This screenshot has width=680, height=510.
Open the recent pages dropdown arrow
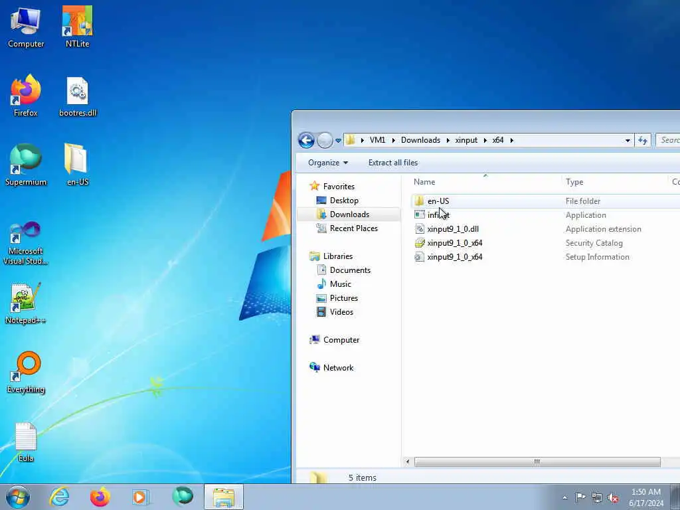tap(338, 141)
